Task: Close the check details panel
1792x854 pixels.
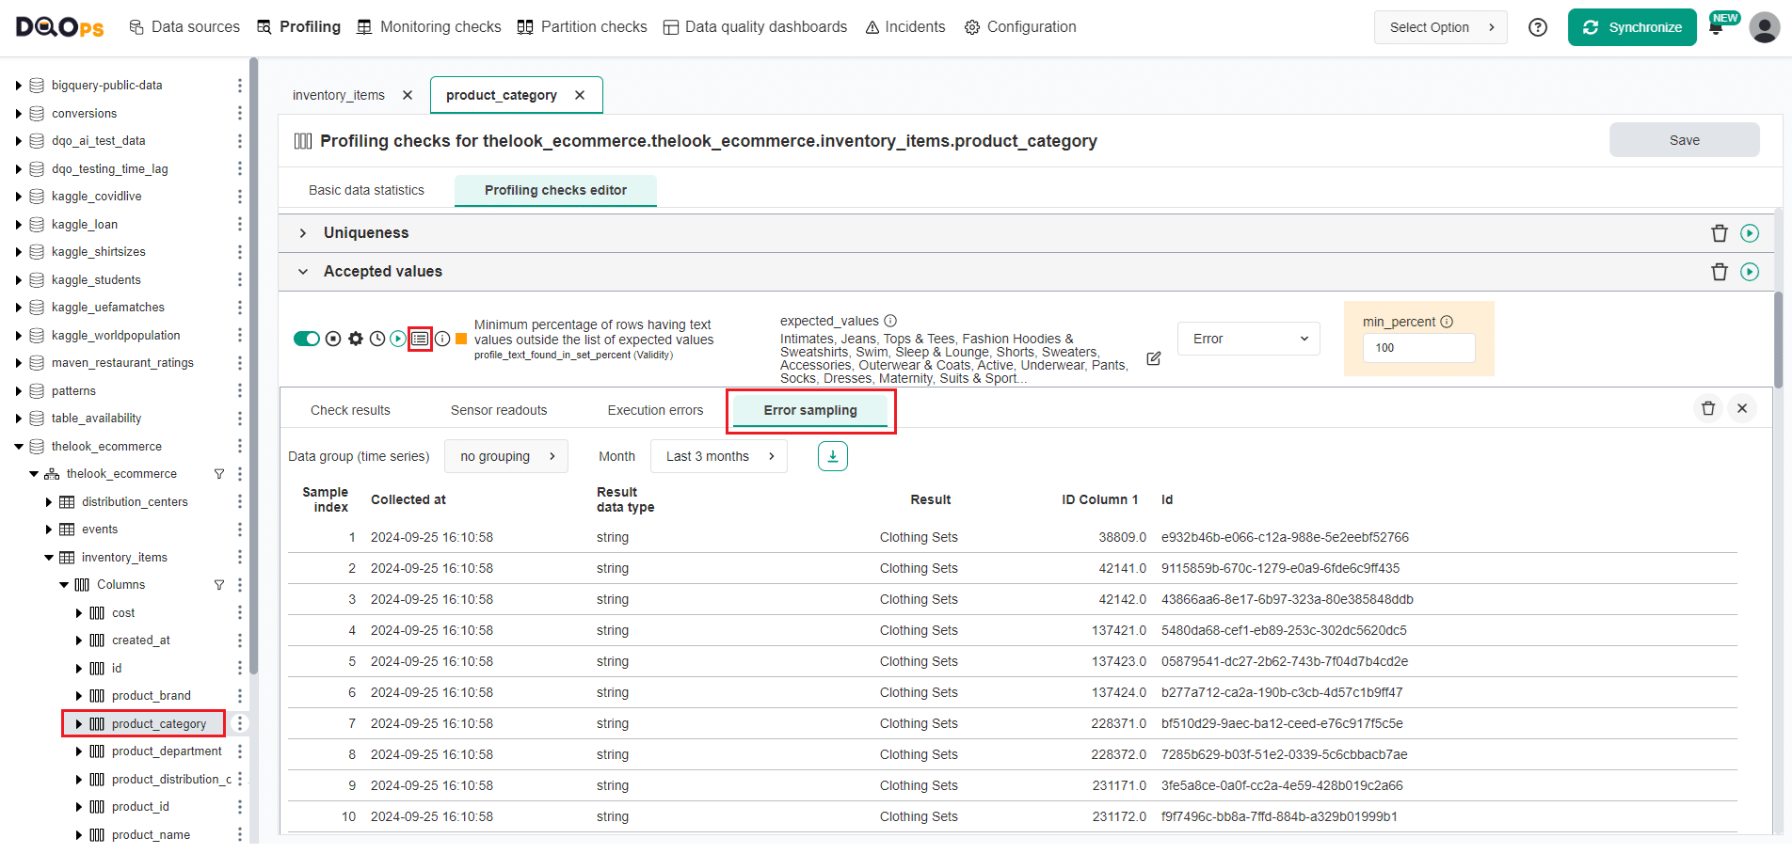Action: pos(1742,408)
